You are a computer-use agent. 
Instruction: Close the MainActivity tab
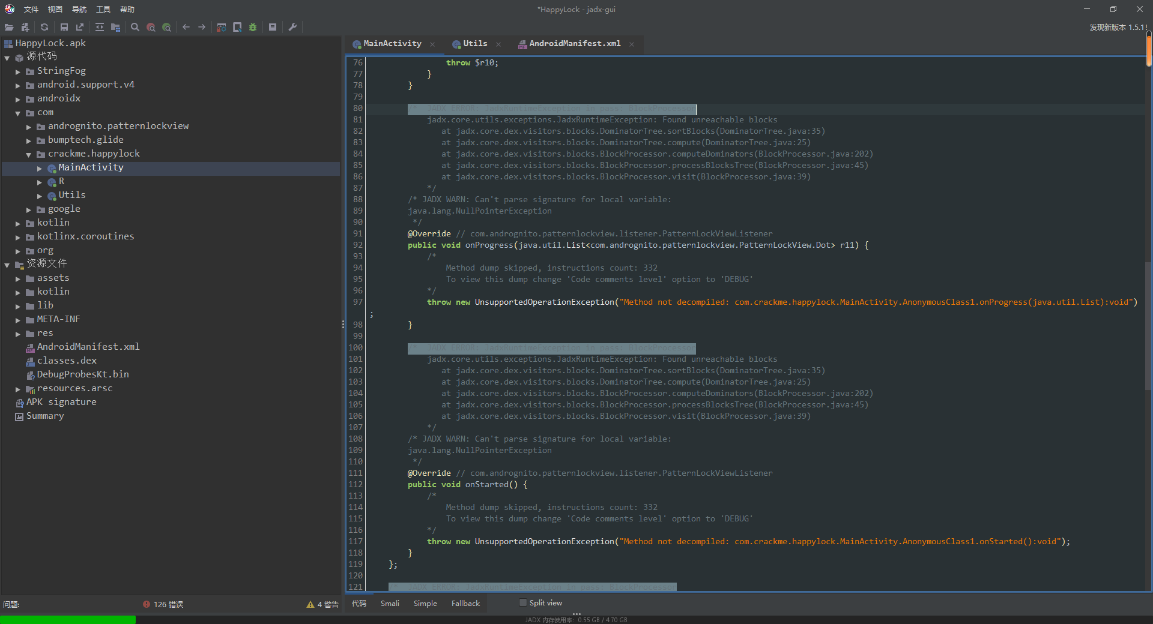pyautogui.click(x=432, y=44)
